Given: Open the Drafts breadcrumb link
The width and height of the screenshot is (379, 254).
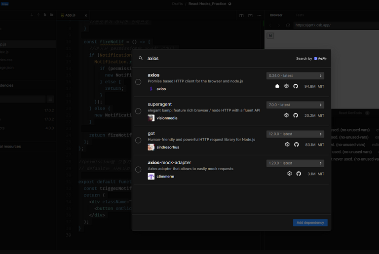Looking at the screenshot, I should (178, 3).
